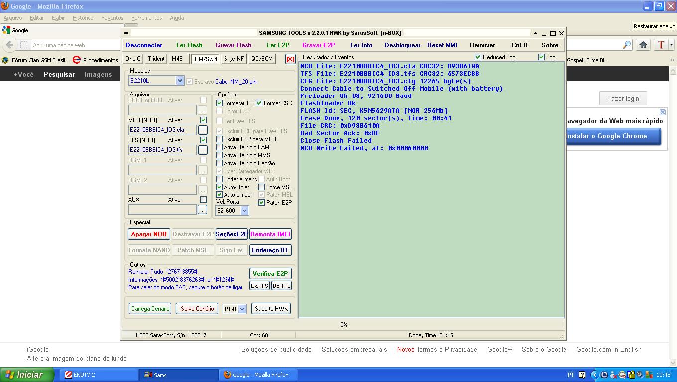Screen dimensions: 677x382
Task: Open Vel. Porta 921600 dropdown
Action: [244, 211]
